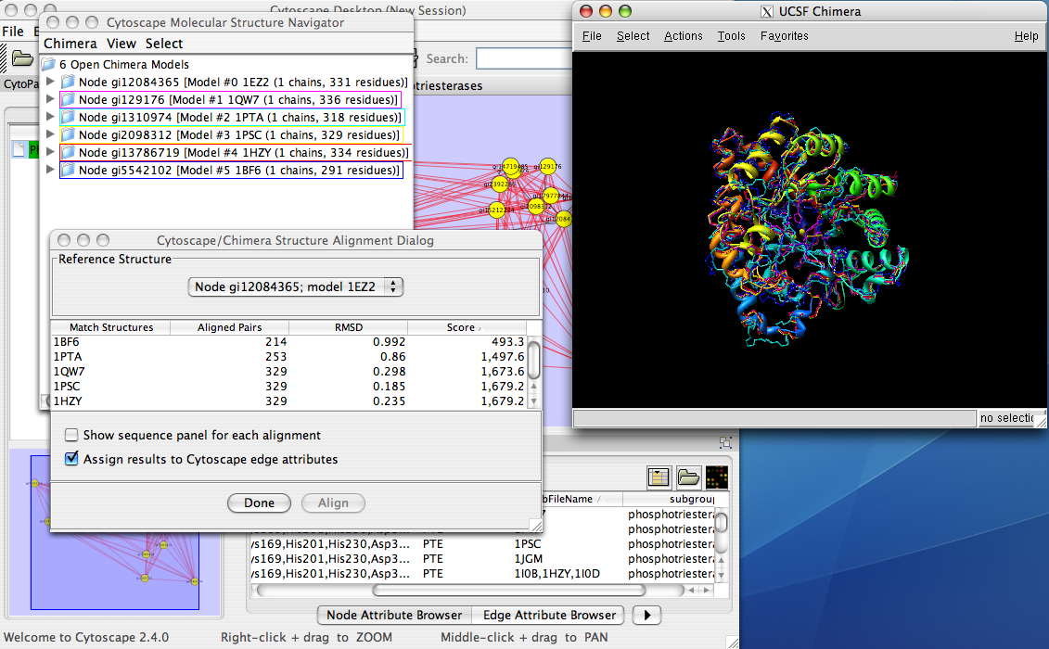Click the folder icon in attribute browser toolbar
Viewport: 1049px width, 649px height.
click(x=687, y=477)
